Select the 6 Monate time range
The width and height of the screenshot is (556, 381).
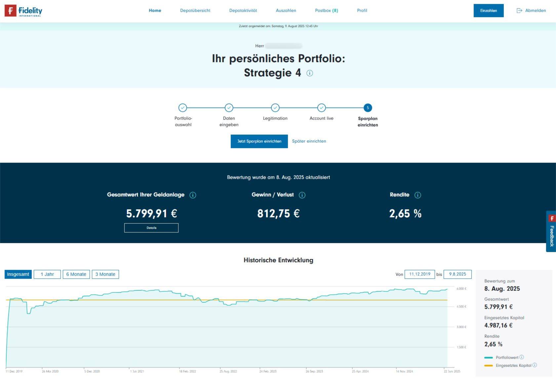click(76, 274)
